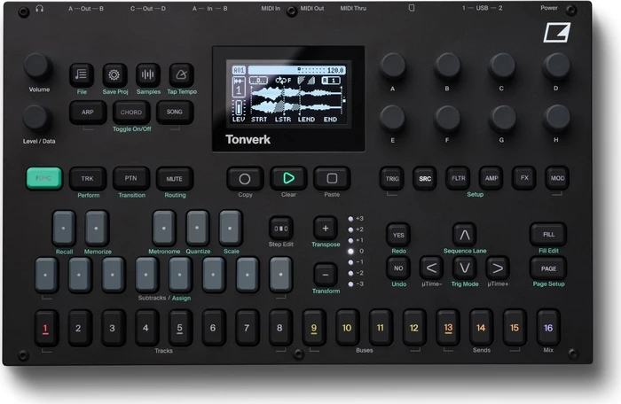Select bus button 9

(x=314, y=328)
